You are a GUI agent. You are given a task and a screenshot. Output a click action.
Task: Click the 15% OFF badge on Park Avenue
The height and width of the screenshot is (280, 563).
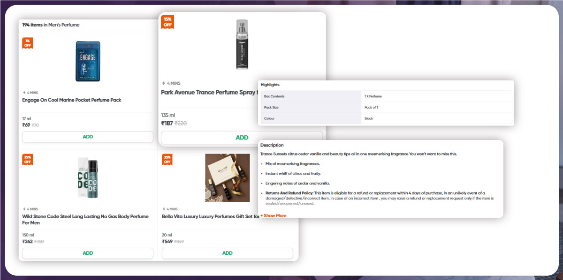click(x=167, y=22)
